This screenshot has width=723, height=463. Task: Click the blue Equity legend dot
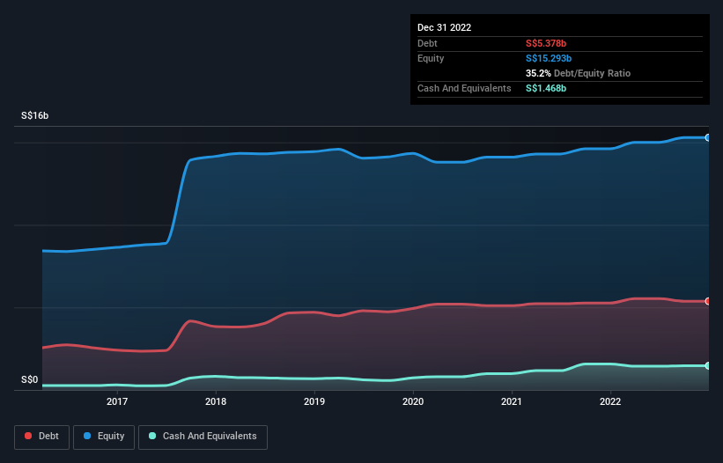pos(87,436)
